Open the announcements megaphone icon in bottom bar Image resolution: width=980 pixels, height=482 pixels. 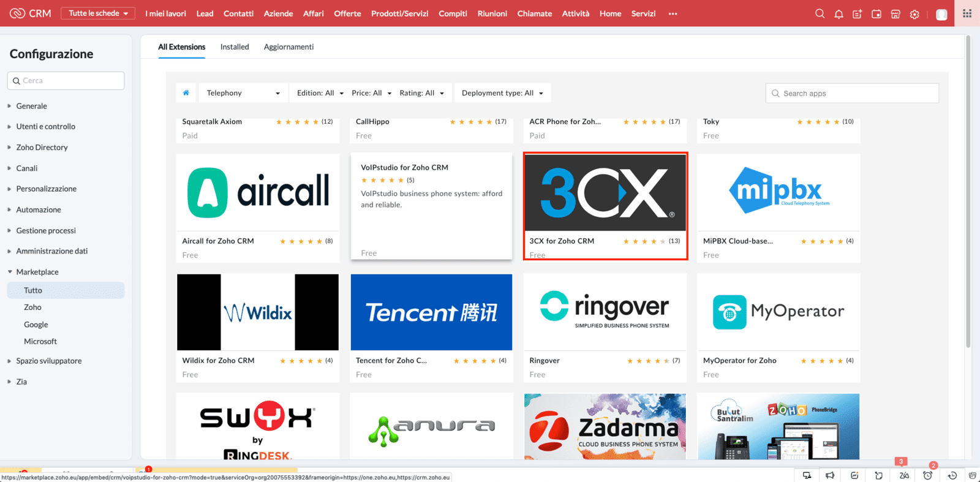(830, 475)
